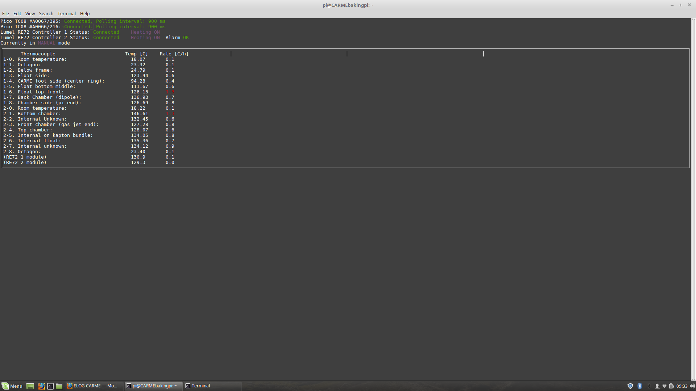696x391 pixels.
Task: Launch Firefox from the panel
Action: pos(42,386)
